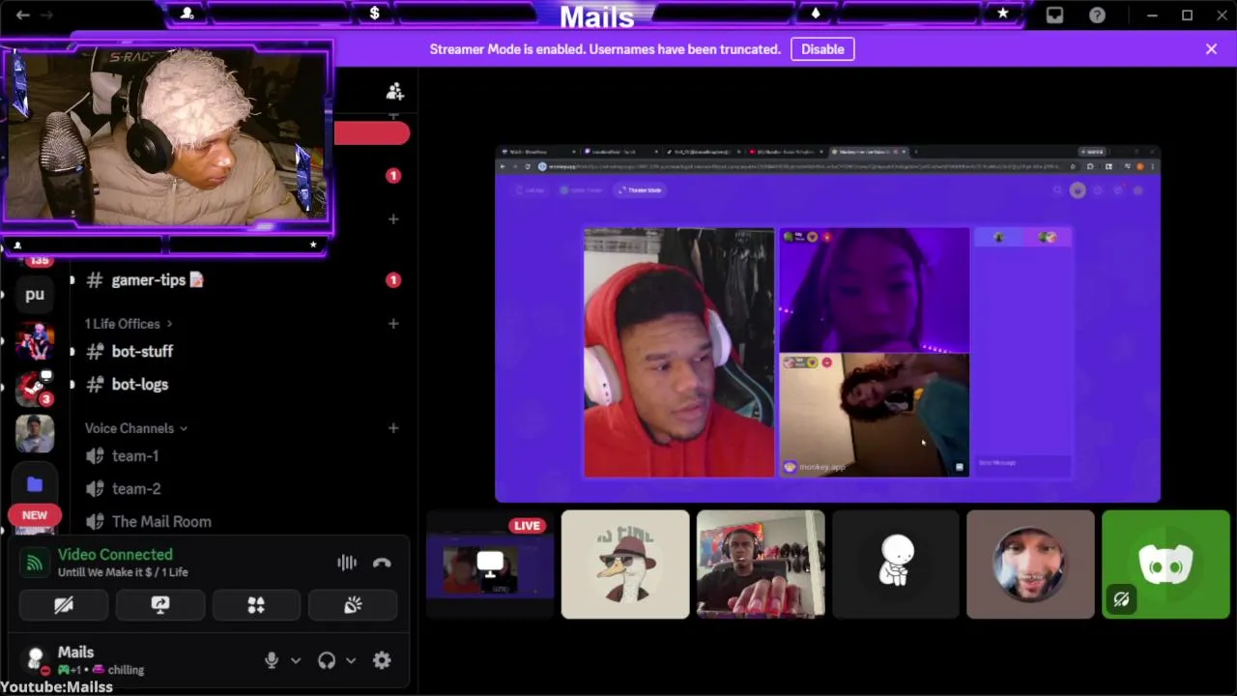The image size is (1237, 696).
Task: Open User Settings gear
Action: point(382,660)
